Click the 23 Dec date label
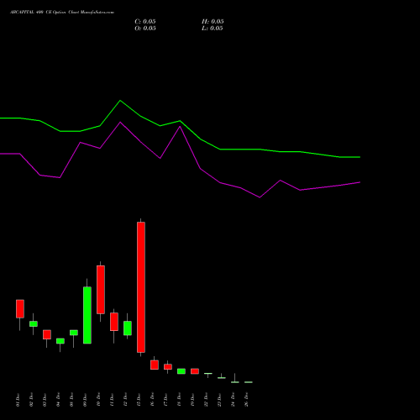Screen dimensions: 420x420 pyautogui.click(x=219, y=400)
